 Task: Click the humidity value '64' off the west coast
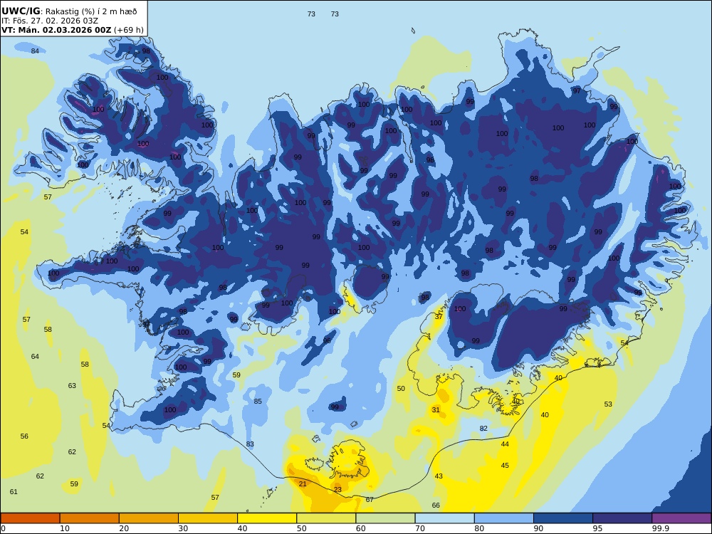point(35,357)
